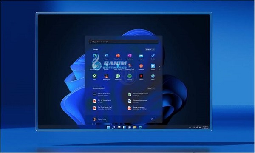Click the Start button on the taskbar
This screenshot has height=153, width=255.
point(108,127)
